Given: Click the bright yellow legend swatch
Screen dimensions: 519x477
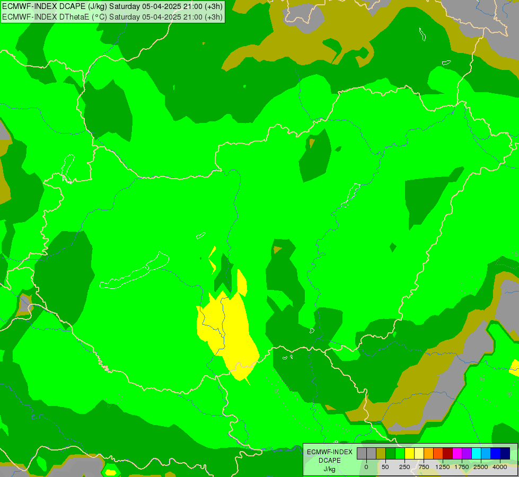Looking at the screenshot, I should (409, 454).
